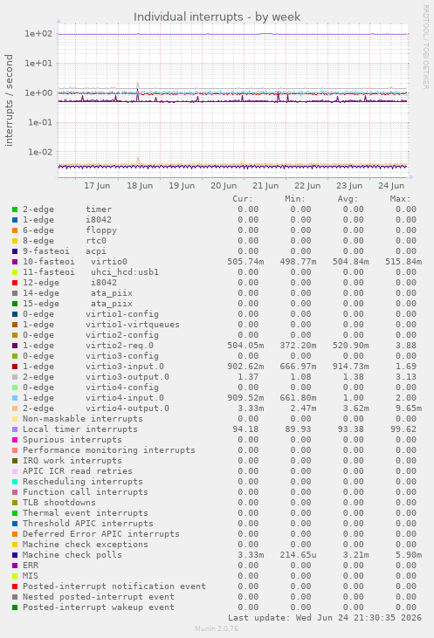The width and height of the screenshot is (434, 638).
Task: Click the Local timer interrupts legend swatch
Action: coord(15,429)
